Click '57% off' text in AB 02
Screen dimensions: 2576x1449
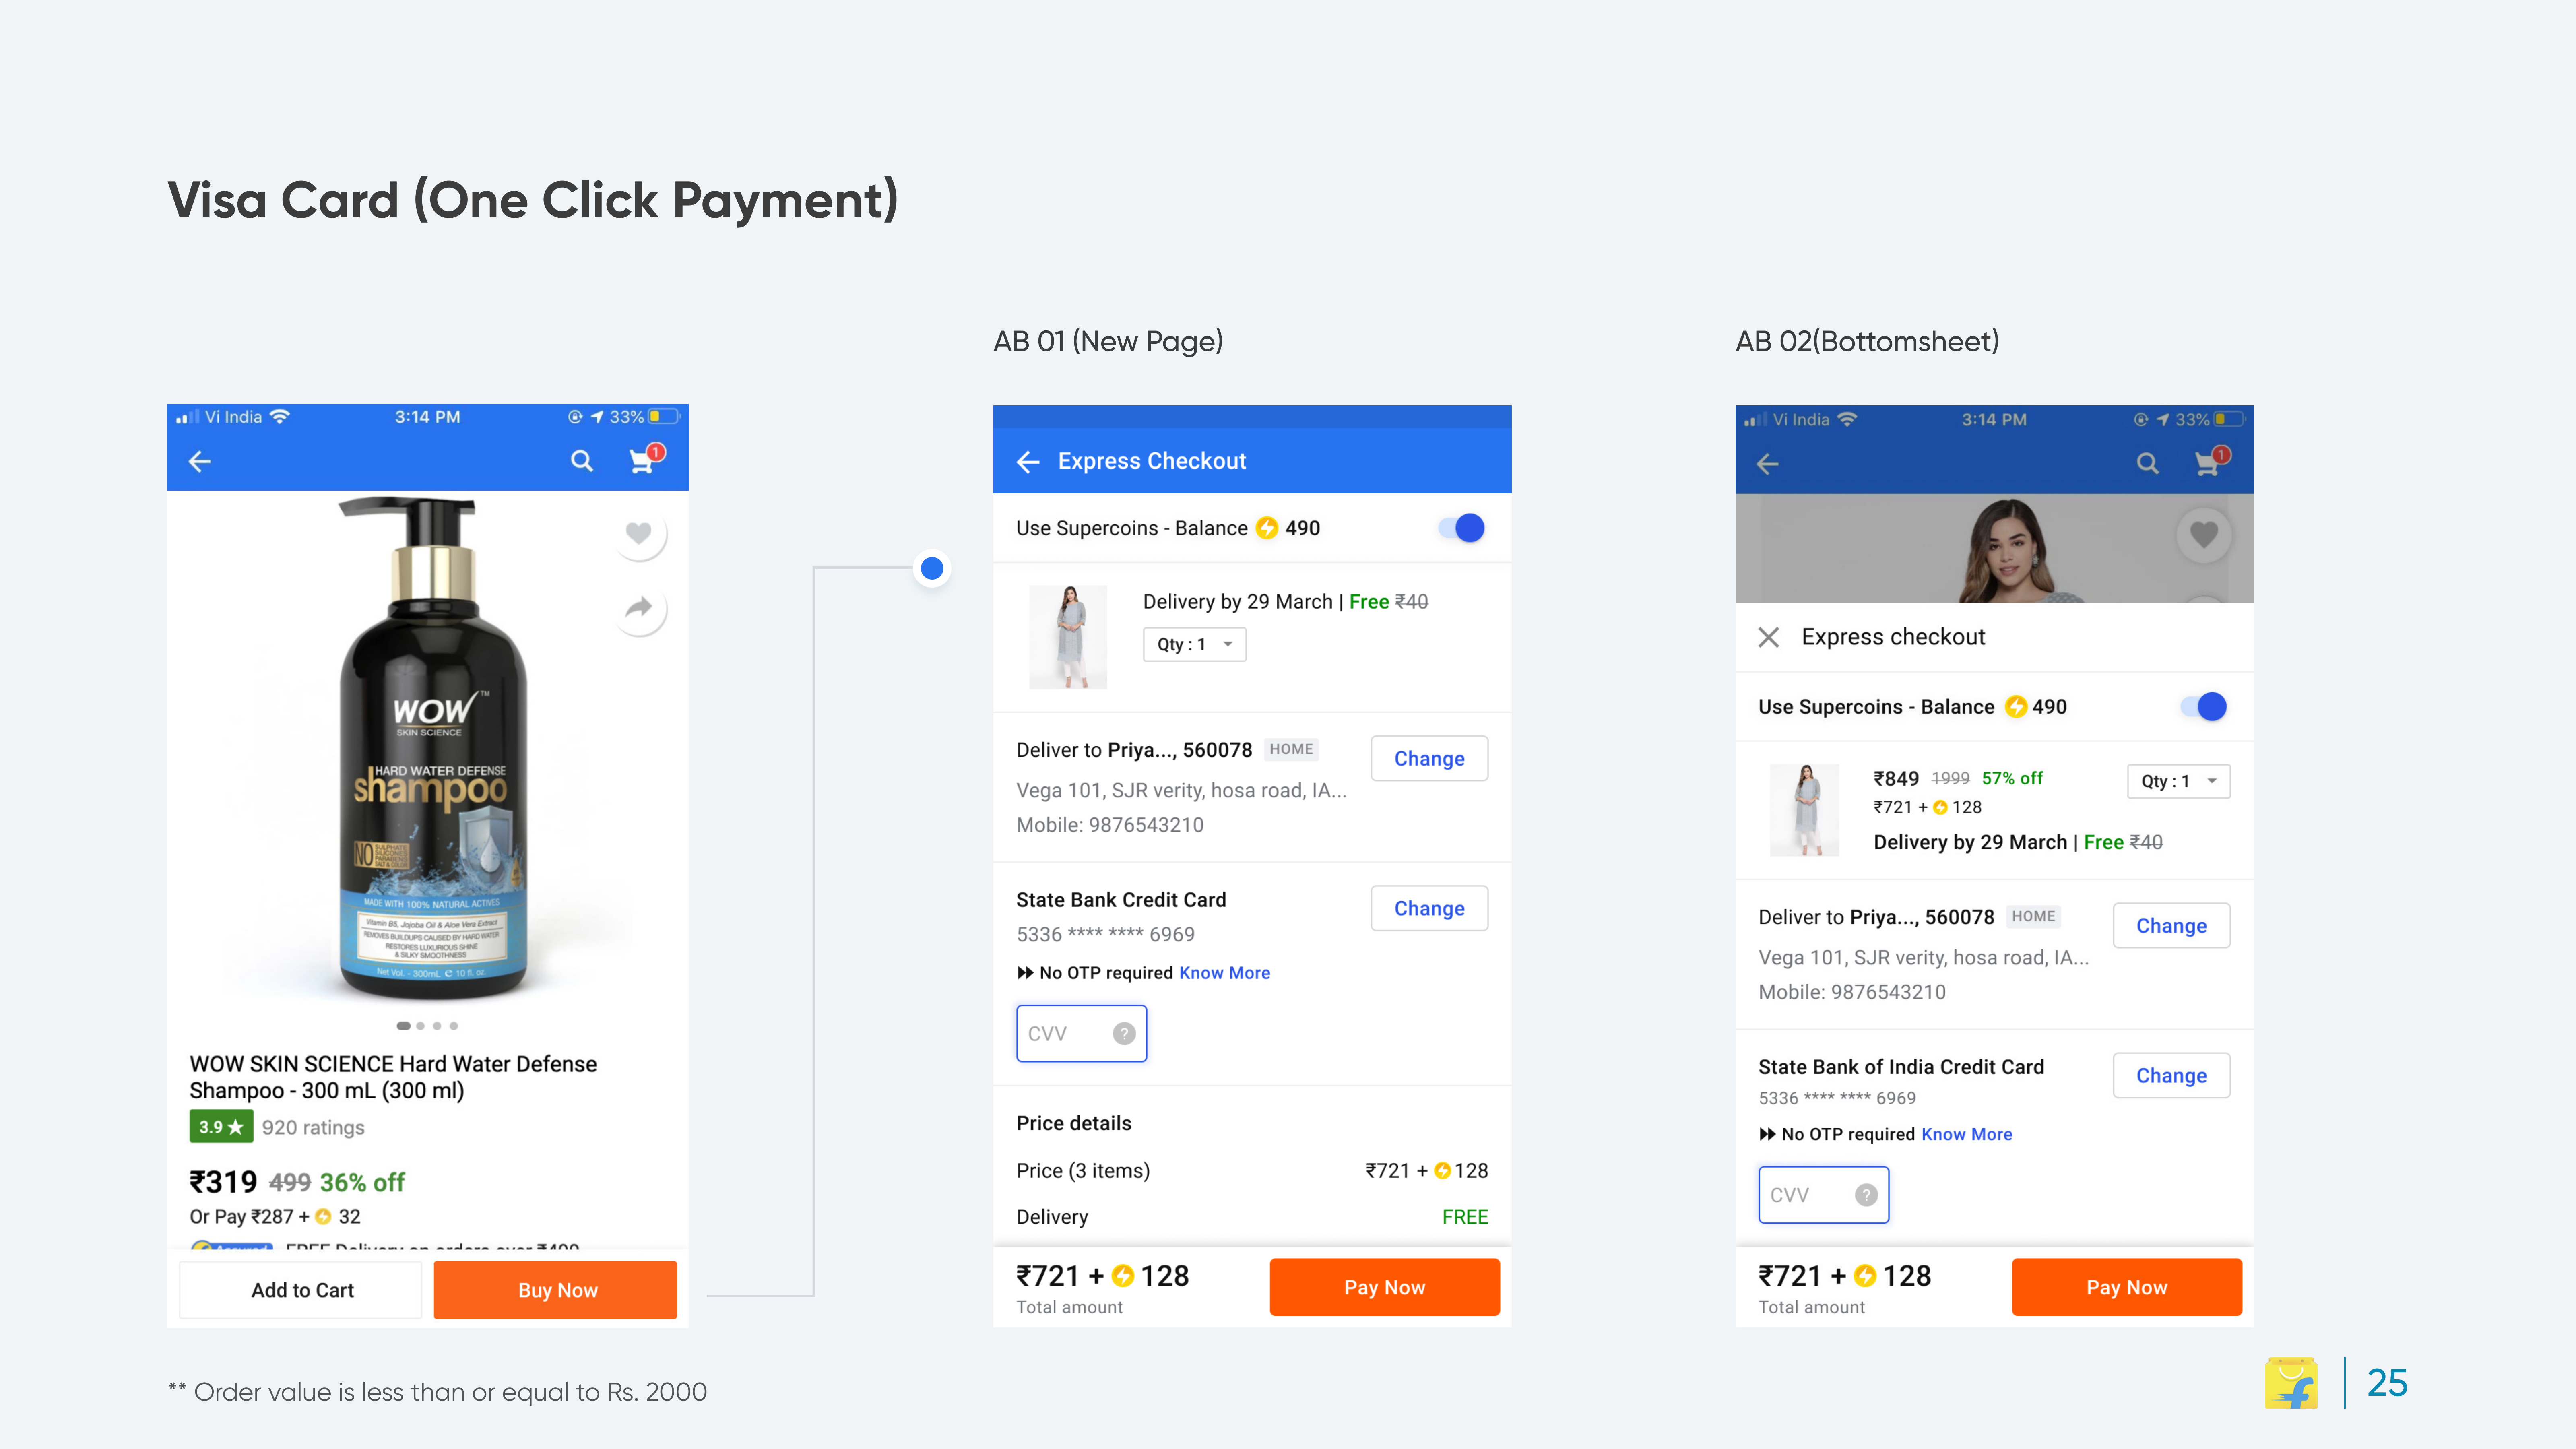pyautogui.click(x=2012, y=778)
